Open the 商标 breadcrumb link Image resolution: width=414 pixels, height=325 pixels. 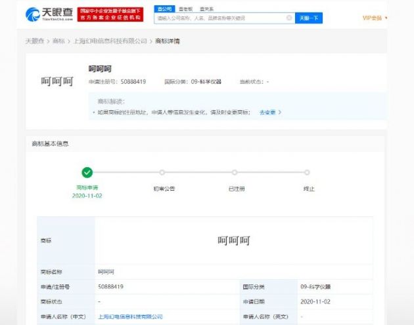(59, 41)
